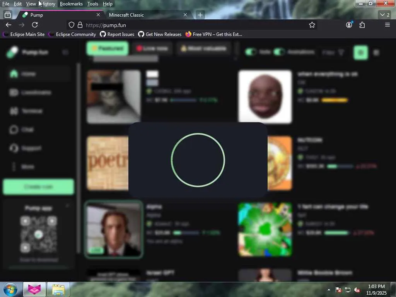Expand the list all tabs dropdown
The image size is (396, 297).
(385, 15)
